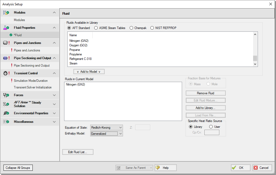The image size is (276, 175).
Task: Select Propylene in the fluid library list
Action: (76, 54)
